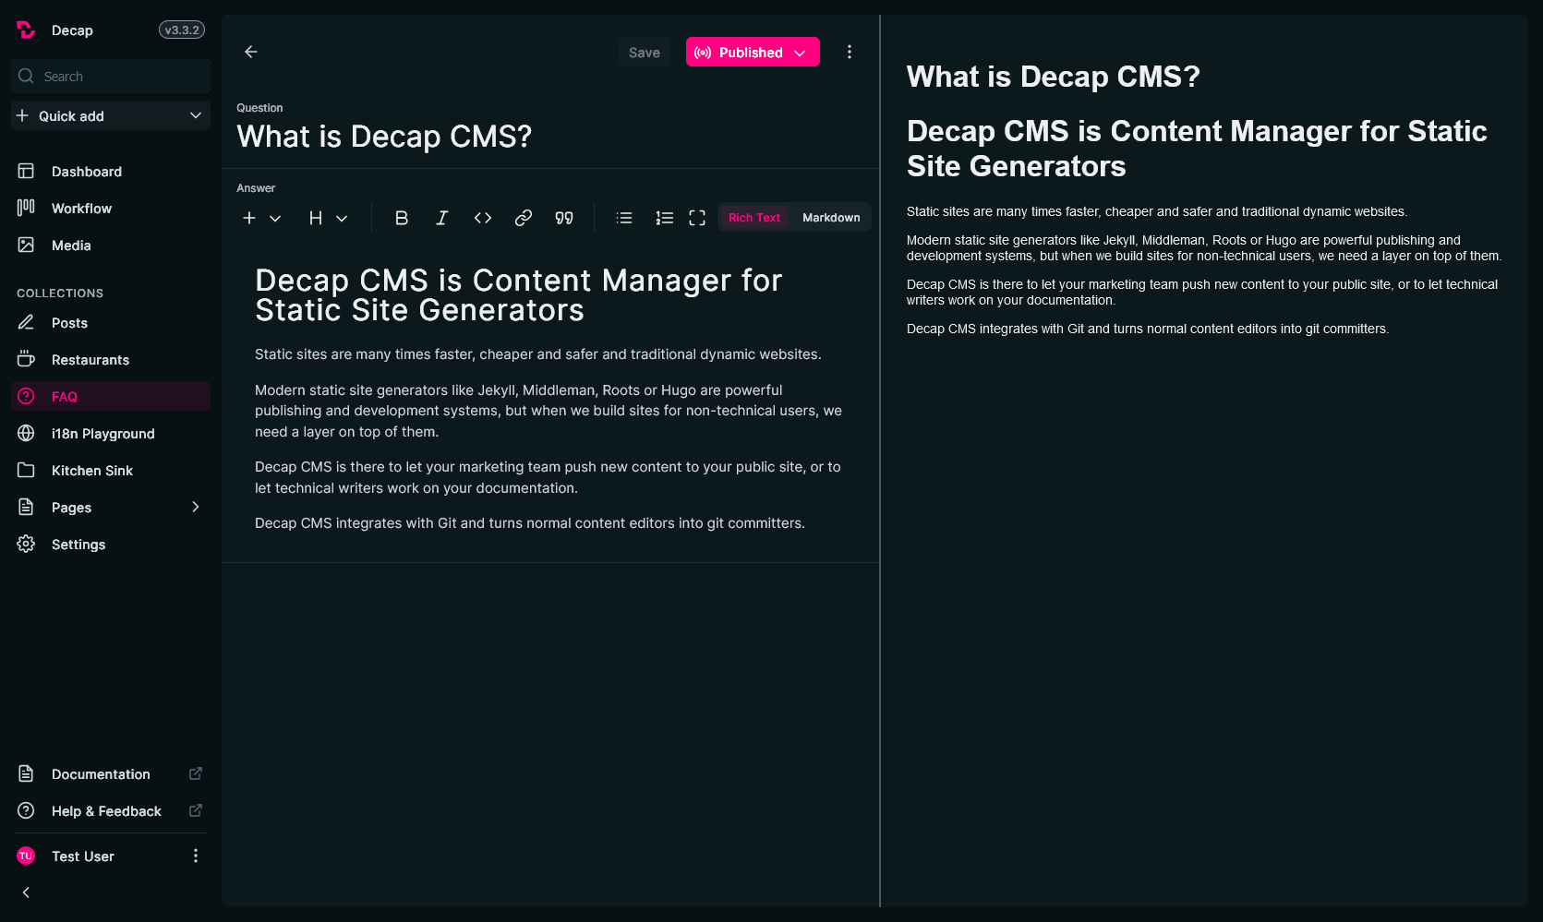Collapse the sidebar navigation
The width and height of the screenshot is (1543, 922).
(26, 892)
